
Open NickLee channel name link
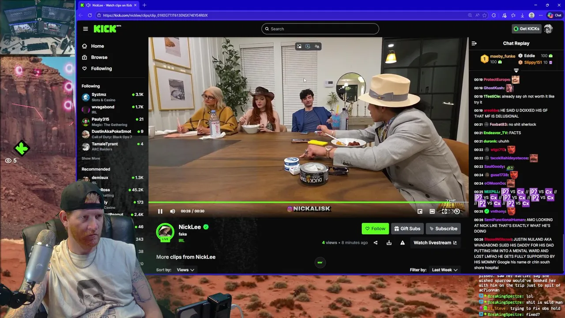[190, 227]
